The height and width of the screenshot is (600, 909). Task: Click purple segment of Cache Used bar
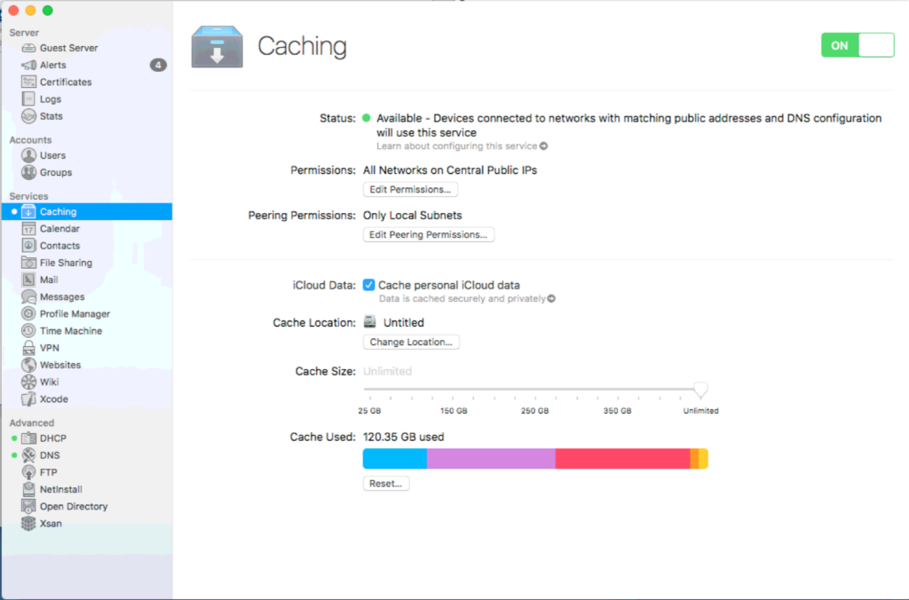pos(491,459)
